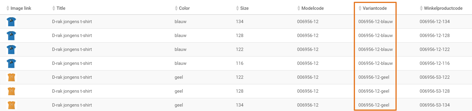Image resolution: width=472 pixels, height=111 pixels.
Task: Click the D-rak jongens t-shirt title in first row
Action: pos(72,22)
